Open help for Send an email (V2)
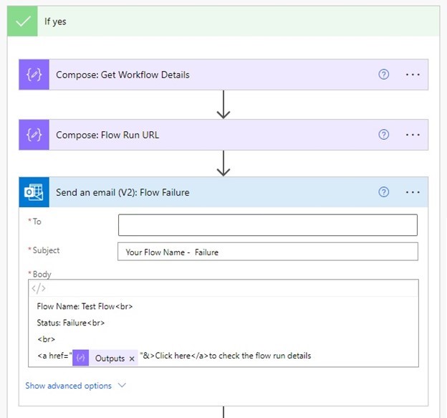 (x=384, y=192)
